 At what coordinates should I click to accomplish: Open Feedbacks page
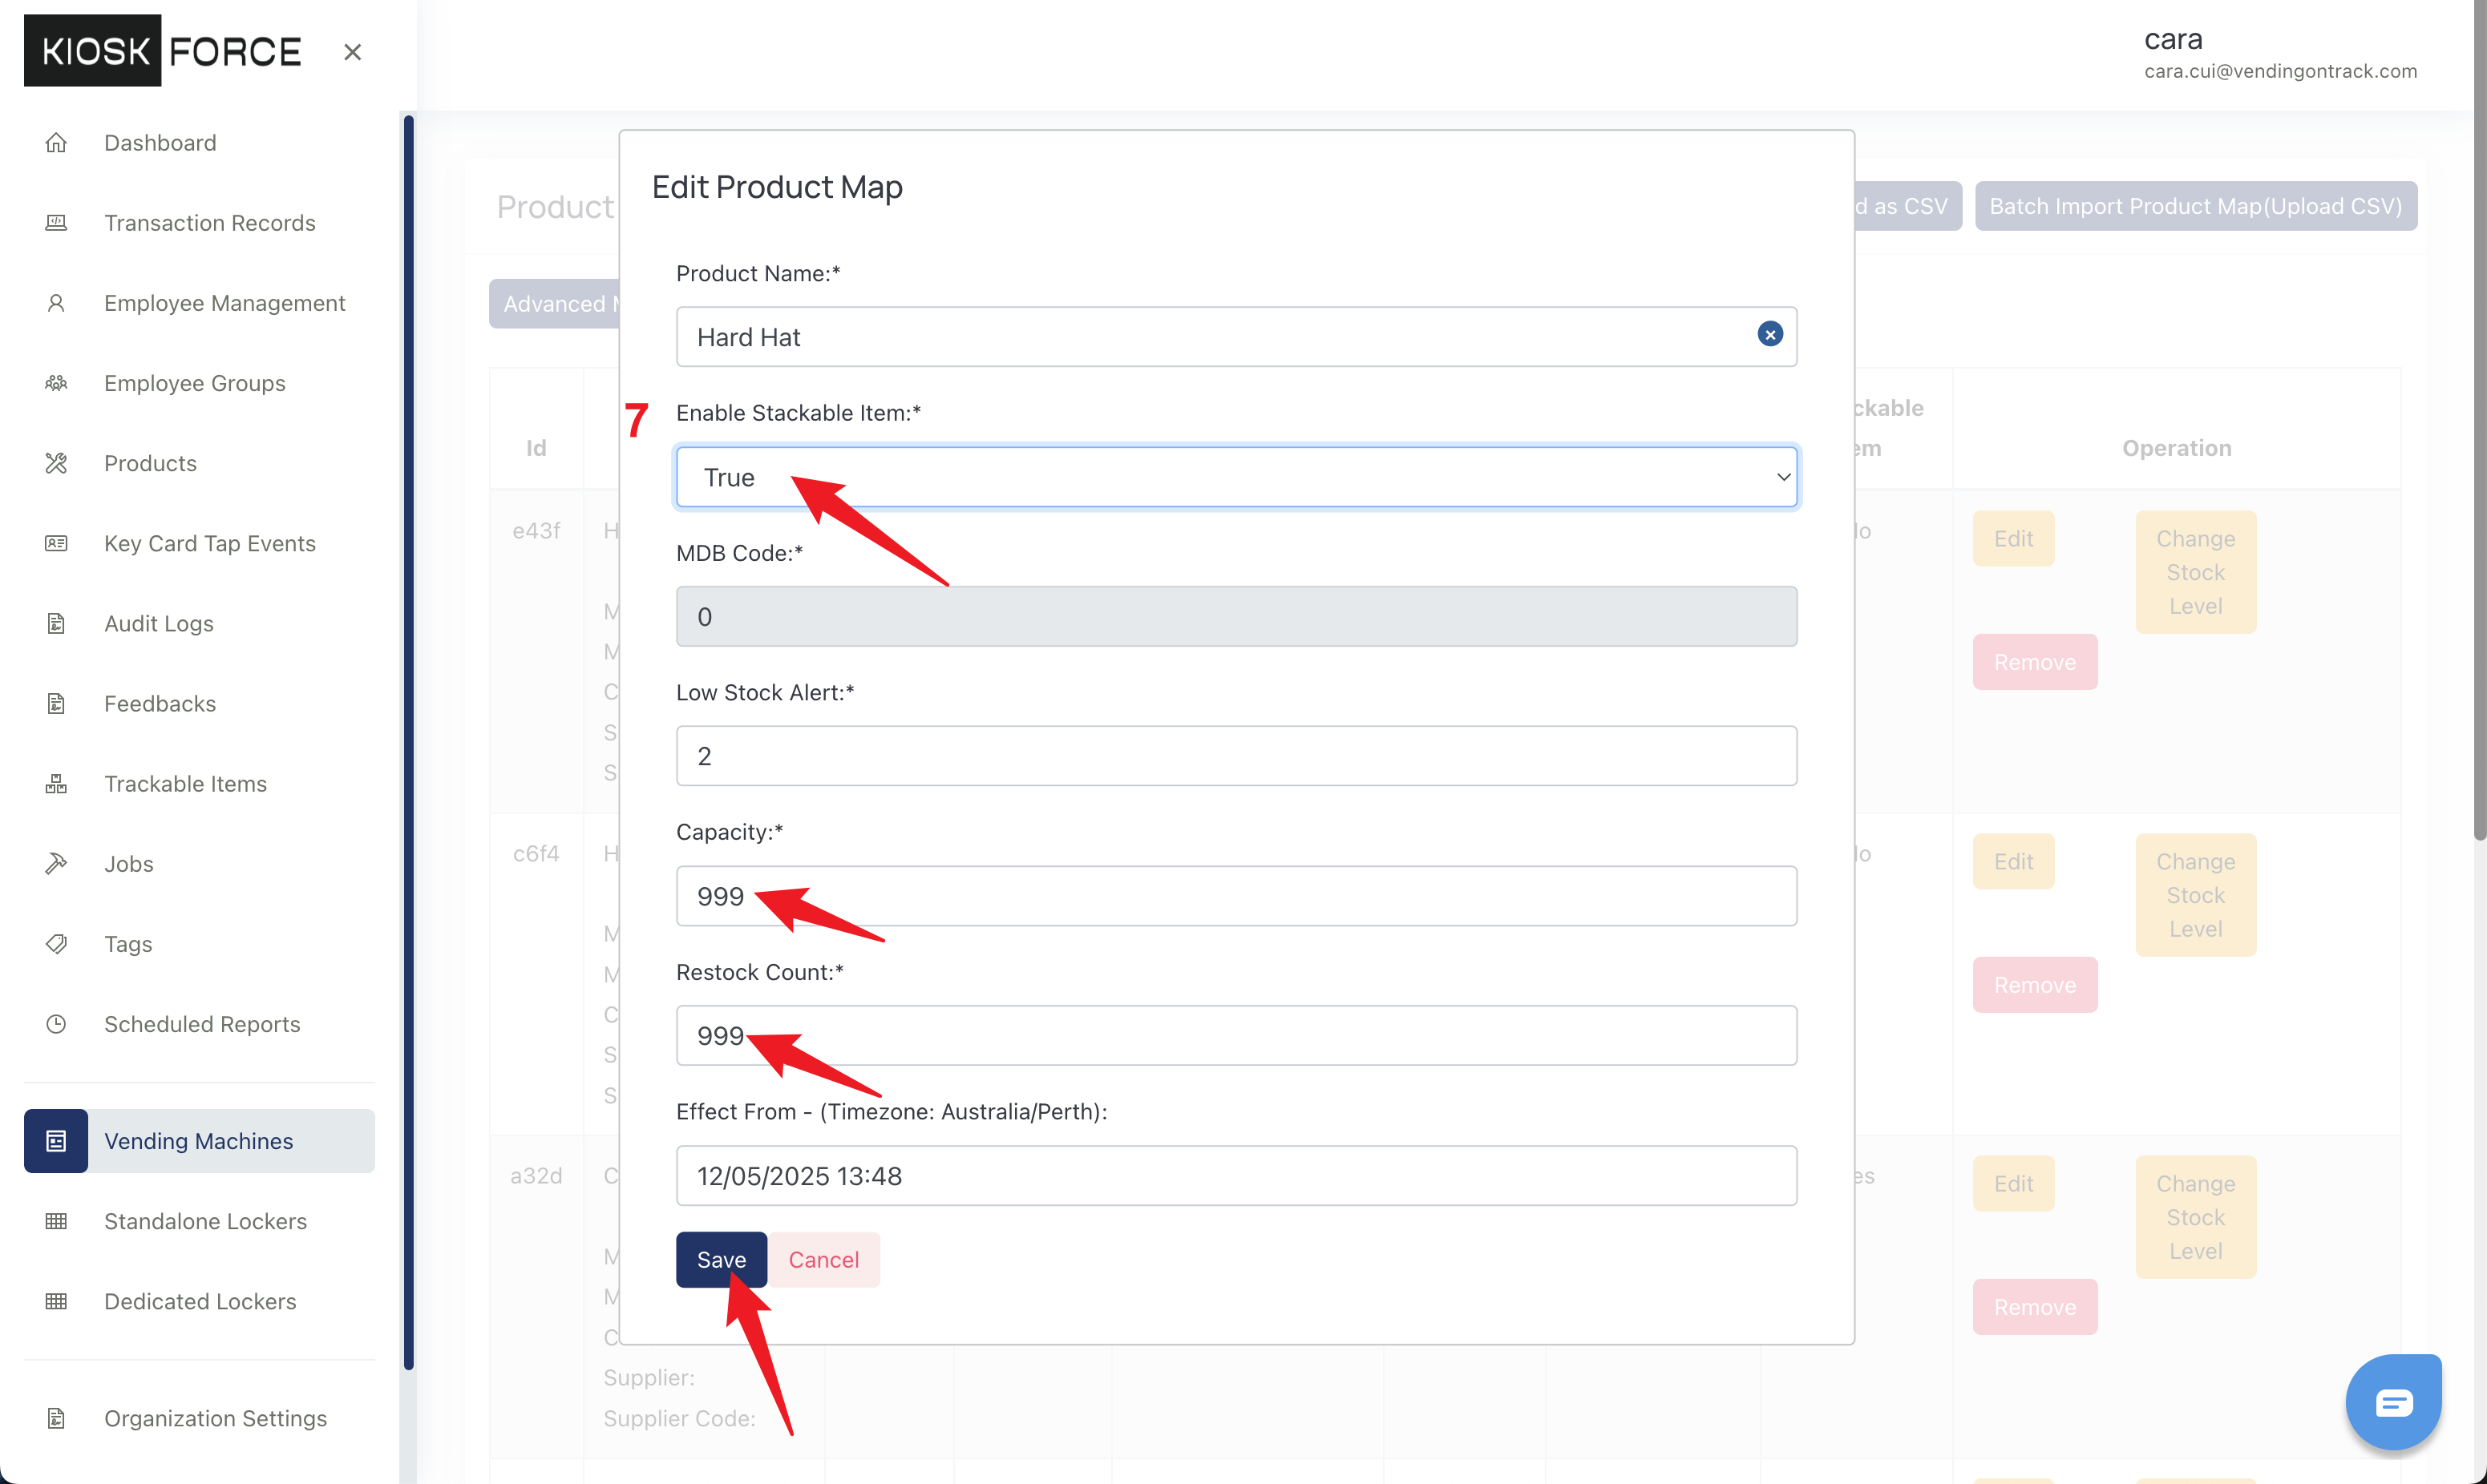[160, 703]
